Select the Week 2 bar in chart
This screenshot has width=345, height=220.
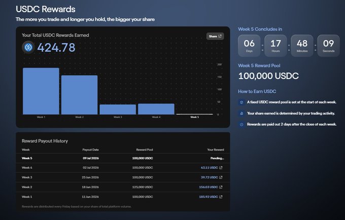(80, 95)
